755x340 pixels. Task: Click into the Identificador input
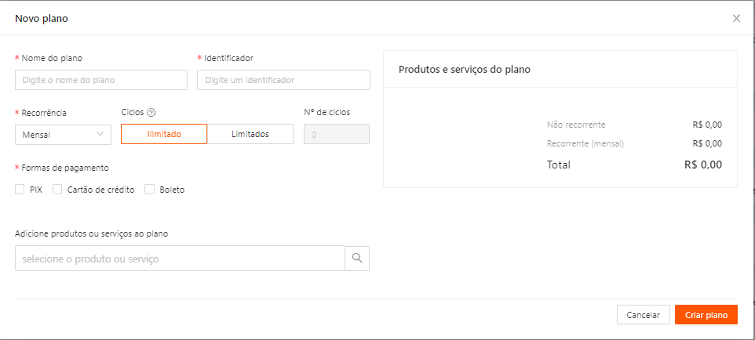point(283,80)
